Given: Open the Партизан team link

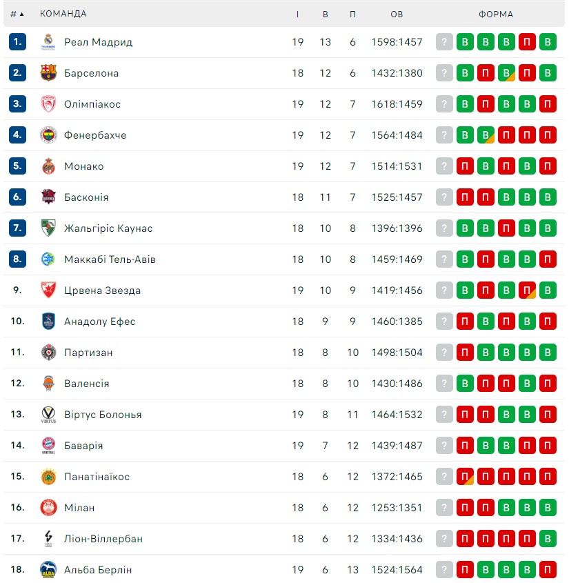Looking at the screenshot, I should click(88, 353).
